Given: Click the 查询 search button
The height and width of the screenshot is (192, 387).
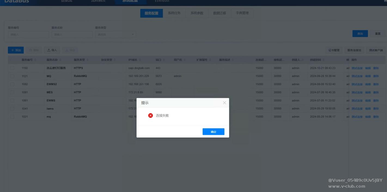Looking at the screenshot, I should [x=360, y=34].
